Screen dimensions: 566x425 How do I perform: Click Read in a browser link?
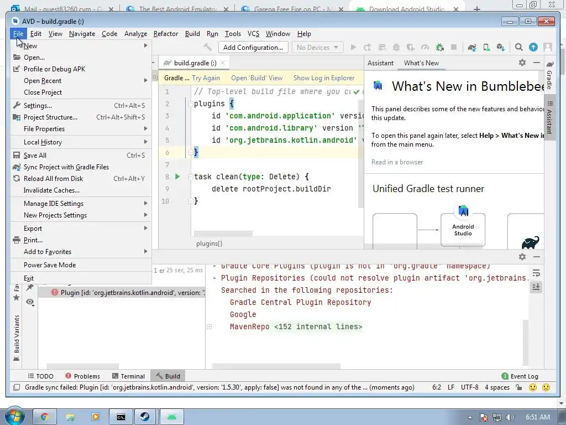(x=397, y=162)
